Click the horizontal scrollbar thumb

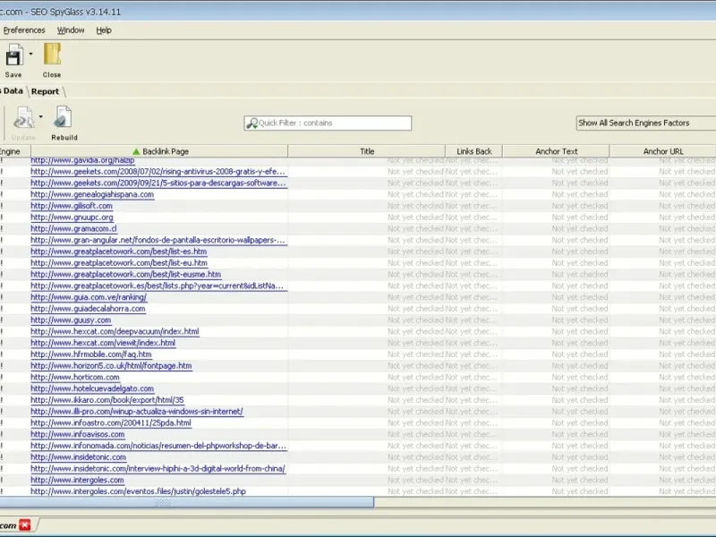coord(186,502)
